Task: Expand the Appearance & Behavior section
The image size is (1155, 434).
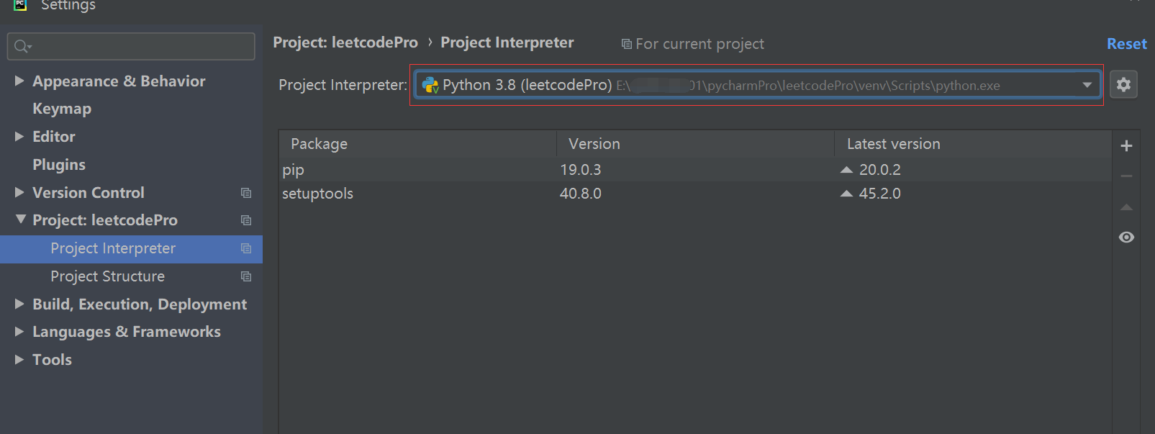Action: tap(19, 81)
